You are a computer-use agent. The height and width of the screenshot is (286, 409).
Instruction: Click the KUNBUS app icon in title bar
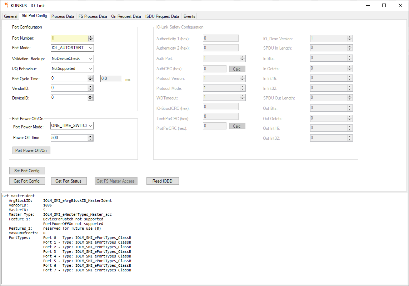[6, 5]
